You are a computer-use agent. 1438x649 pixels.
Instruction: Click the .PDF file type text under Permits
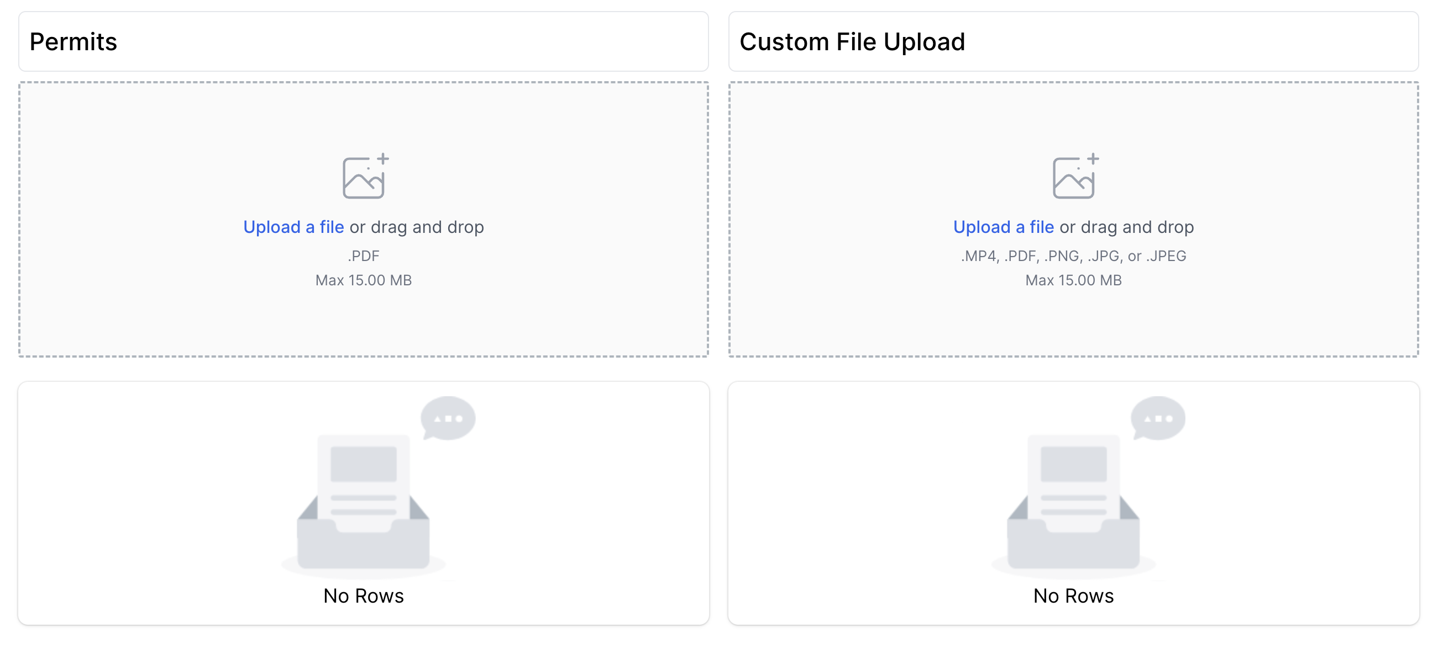pyautogui.click(x=363, y=256)
